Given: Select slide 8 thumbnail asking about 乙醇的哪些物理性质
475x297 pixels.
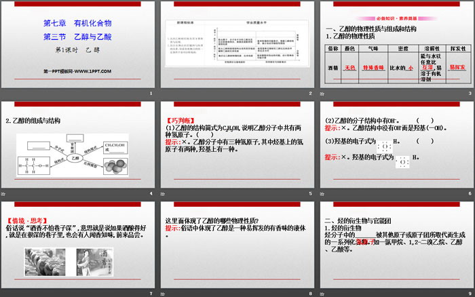Looking at the screenshot, I should 237,245.
